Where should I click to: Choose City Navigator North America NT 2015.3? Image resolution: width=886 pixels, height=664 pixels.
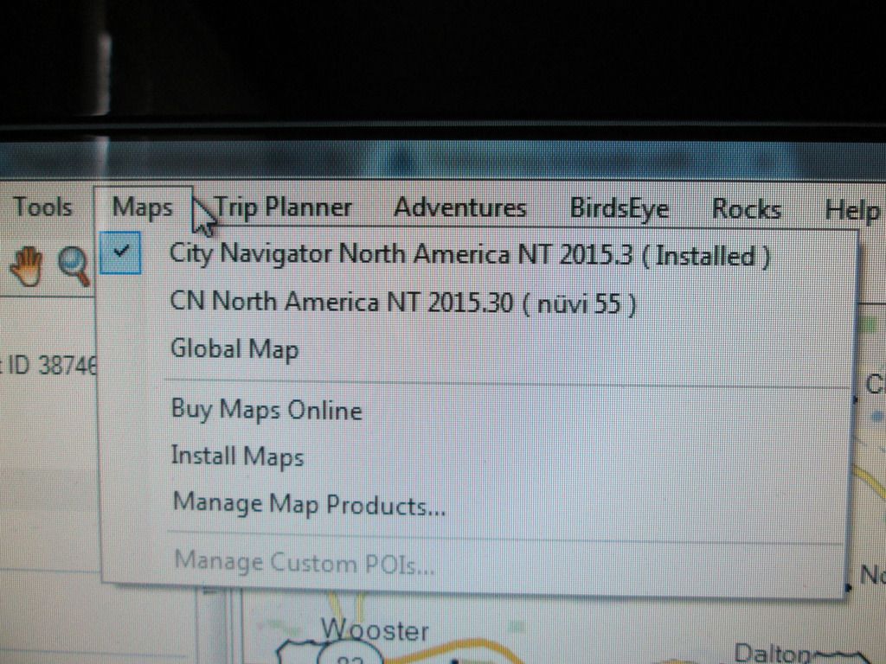(468, 255)
